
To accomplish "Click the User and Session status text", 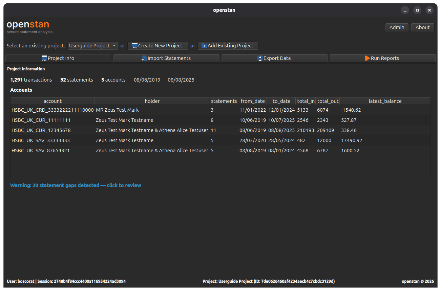I will click(66, 281).
